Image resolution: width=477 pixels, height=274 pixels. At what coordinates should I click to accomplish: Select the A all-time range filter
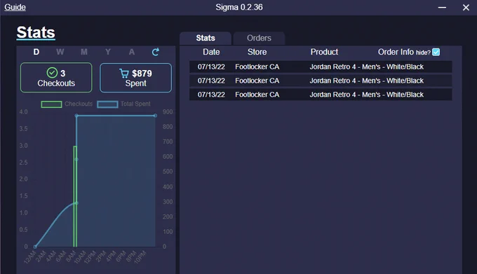coord(132,52)
